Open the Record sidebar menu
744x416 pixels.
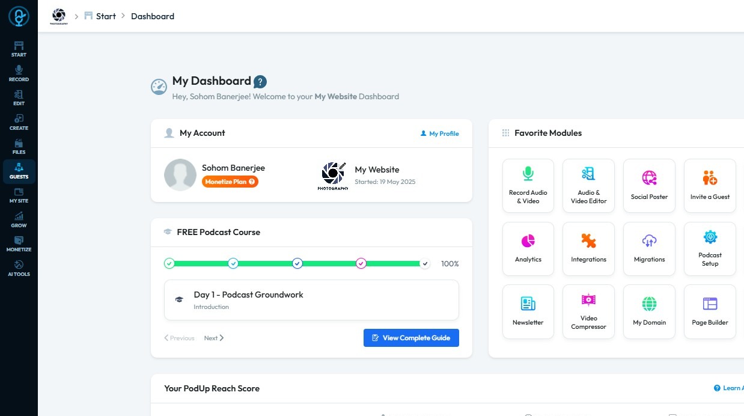point(19,74)
